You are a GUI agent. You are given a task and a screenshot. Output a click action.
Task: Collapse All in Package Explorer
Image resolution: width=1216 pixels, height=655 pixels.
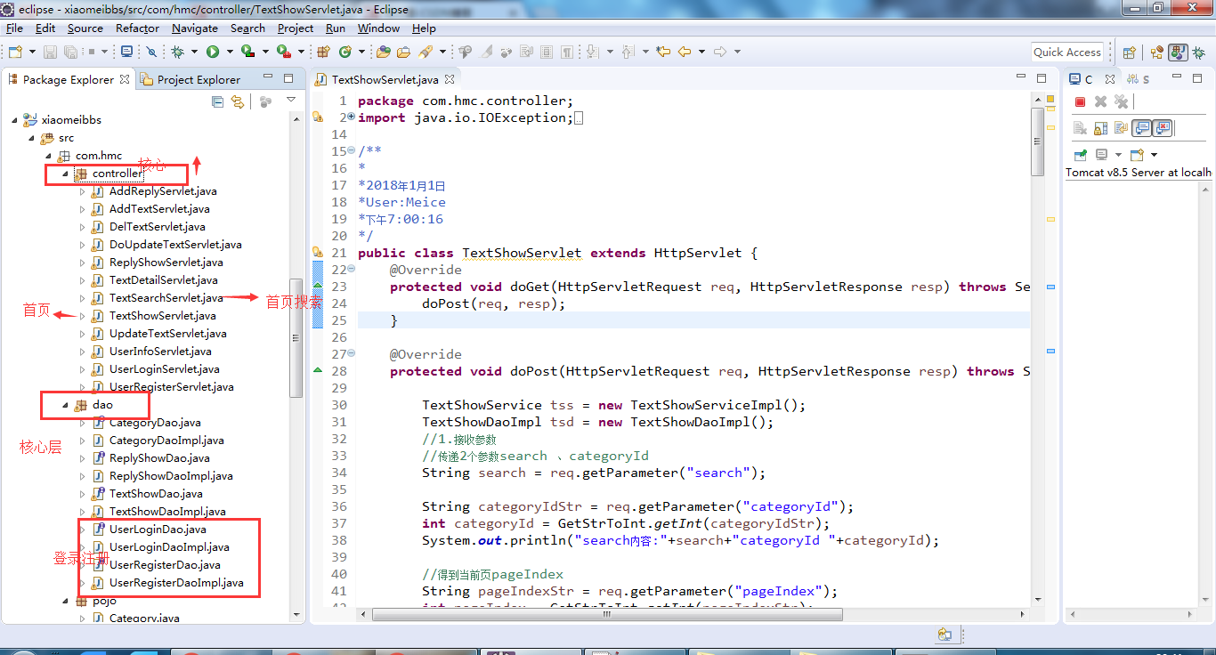tap(217, 101)
